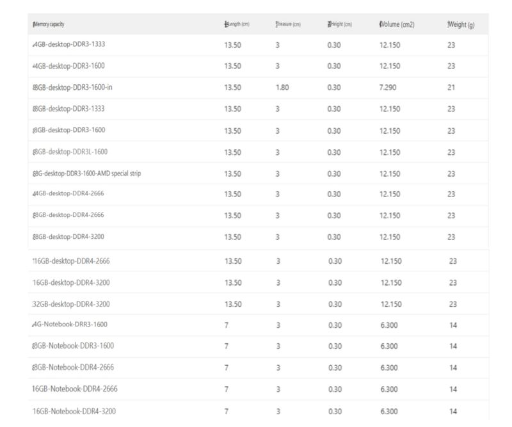The width and height of the screenshot is (512, 427).
Task: Click the 16GB-Notebook-DDR4-3200 row label
Action: [x=75, y=410]
